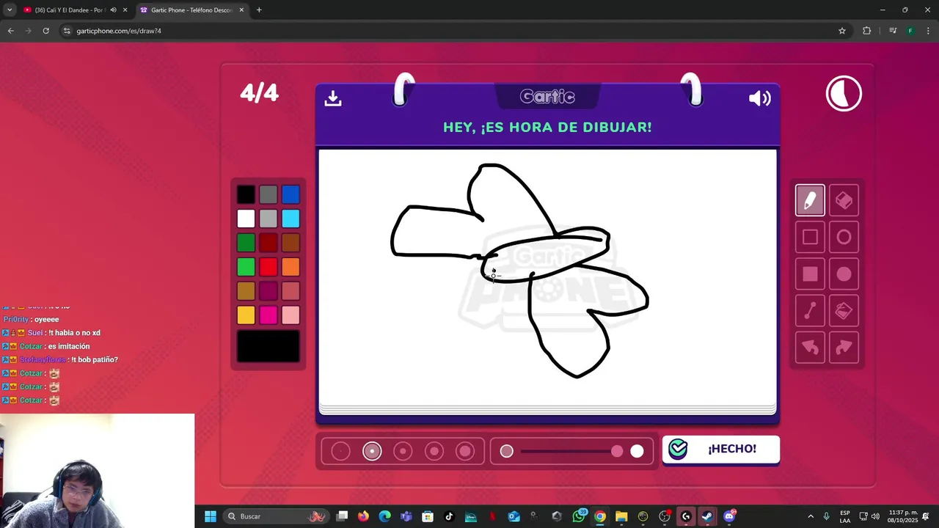Pick the light gray color swatch
Screen dimensions: 939x528
coord(268,219)
